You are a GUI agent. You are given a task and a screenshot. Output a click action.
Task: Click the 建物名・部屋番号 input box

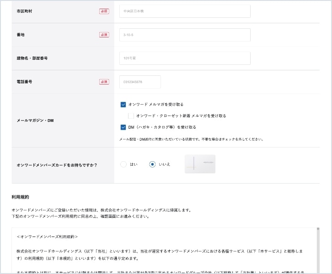pyautogui.click(x=185, y=58)
